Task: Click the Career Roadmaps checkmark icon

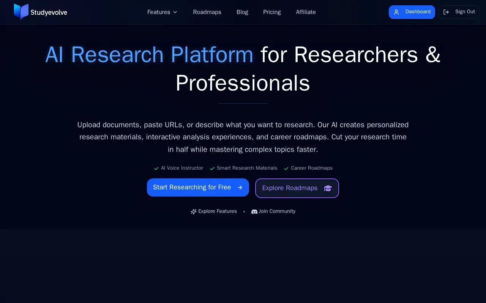Action: click(x=286, y=168)
